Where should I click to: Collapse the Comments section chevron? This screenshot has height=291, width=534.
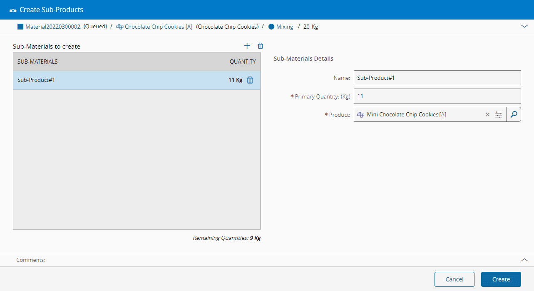(x=524, y=259)
